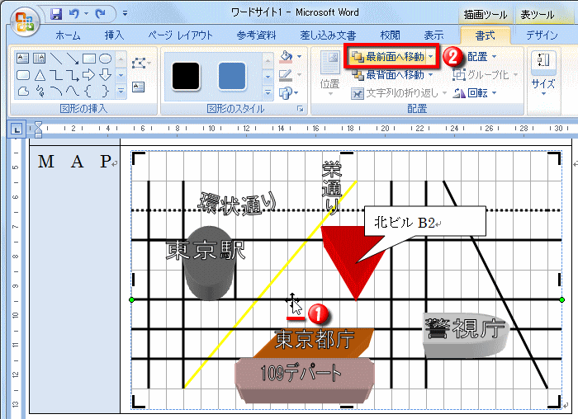Select the right arrow block shape
578x419 pixels.
89,75
